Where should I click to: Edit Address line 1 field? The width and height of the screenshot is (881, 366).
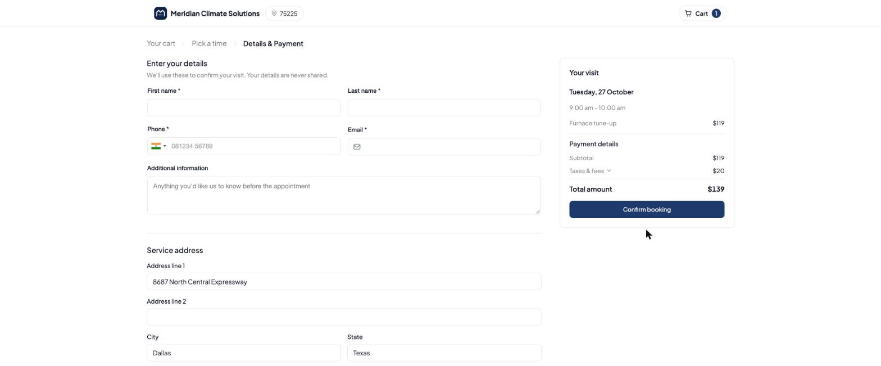tap(344, 282)
